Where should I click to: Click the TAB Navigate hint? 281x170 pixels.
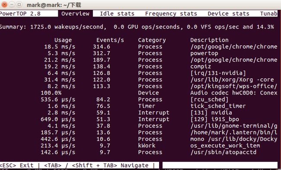[96, 165]
